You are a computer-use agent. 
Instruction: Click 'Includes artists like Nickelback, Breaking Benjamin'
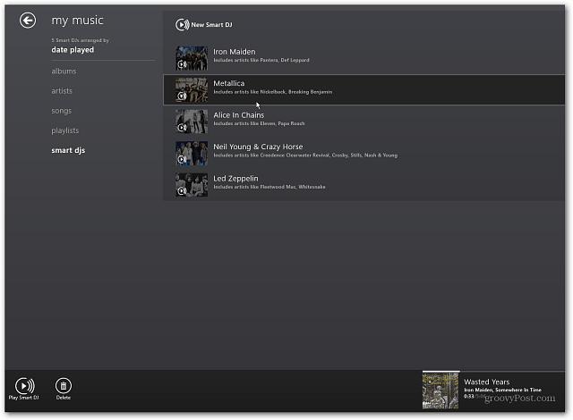click(273, 92)
